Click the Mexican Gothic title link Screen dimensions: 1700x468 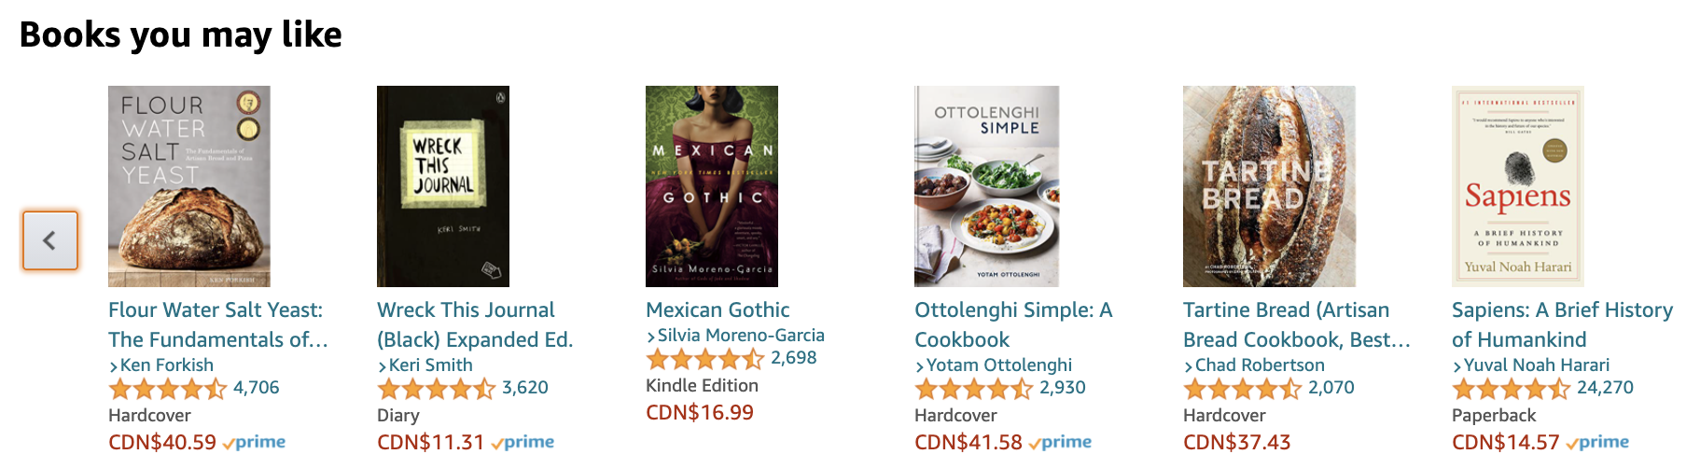coord(717,310)
